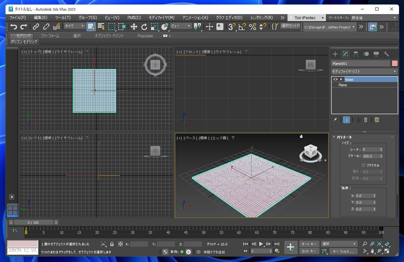Open Configure Modifier Sets icon
This screenshot has width=404, height=262.
[377, 120]
